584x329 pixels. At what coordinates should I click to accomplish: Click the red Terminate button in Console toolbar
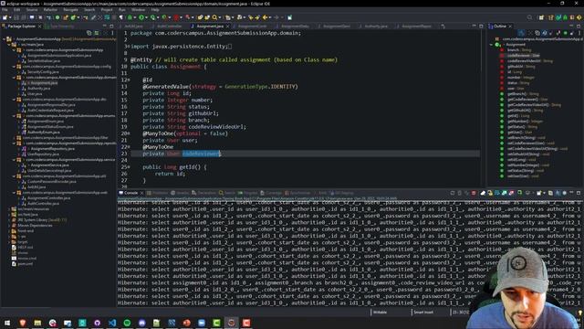tap(474, 193)
